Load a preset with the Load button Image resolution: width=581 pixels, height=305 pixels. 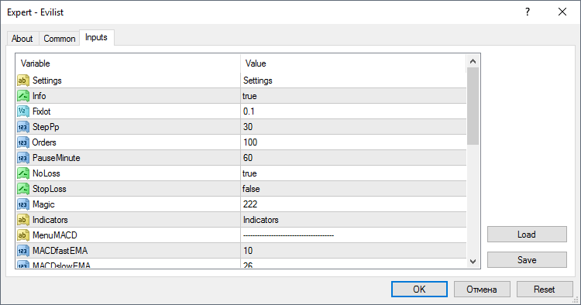click(x=527, y=235)
